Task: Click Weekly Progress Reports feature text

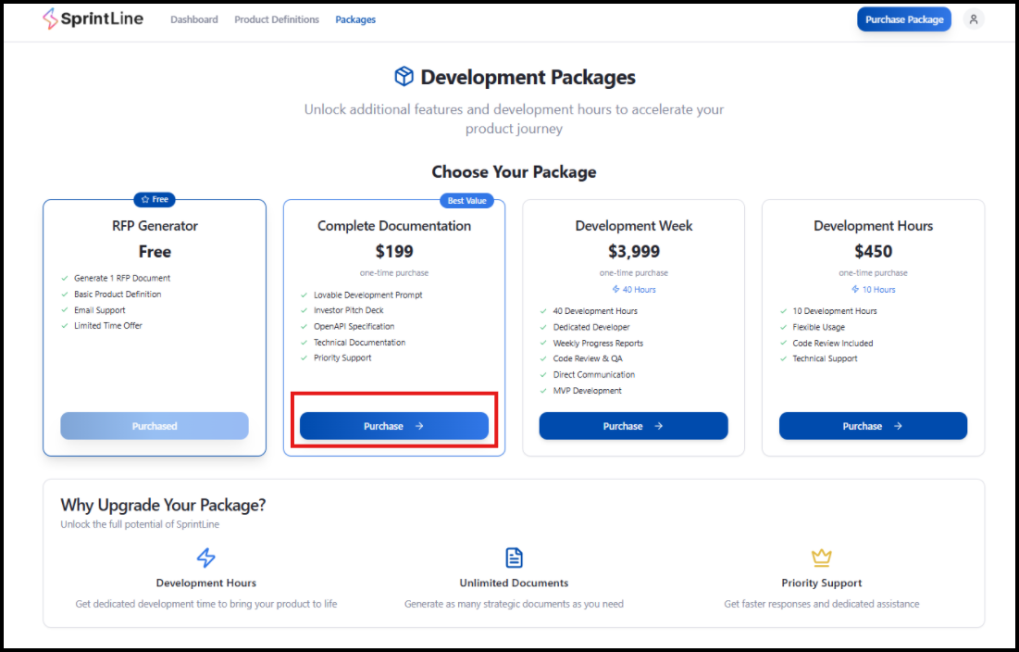Action: click(x=598, y=344)
